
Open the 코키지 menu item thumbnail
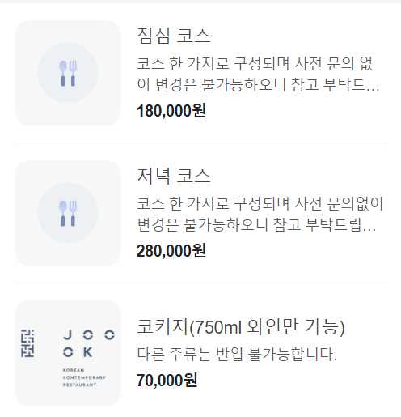pyautogui.click(x=68, y=353)
